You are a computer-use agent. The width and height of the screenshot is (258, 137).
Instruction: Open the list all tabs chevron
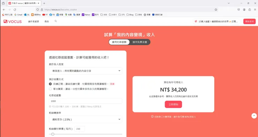(x=229, y=3)
